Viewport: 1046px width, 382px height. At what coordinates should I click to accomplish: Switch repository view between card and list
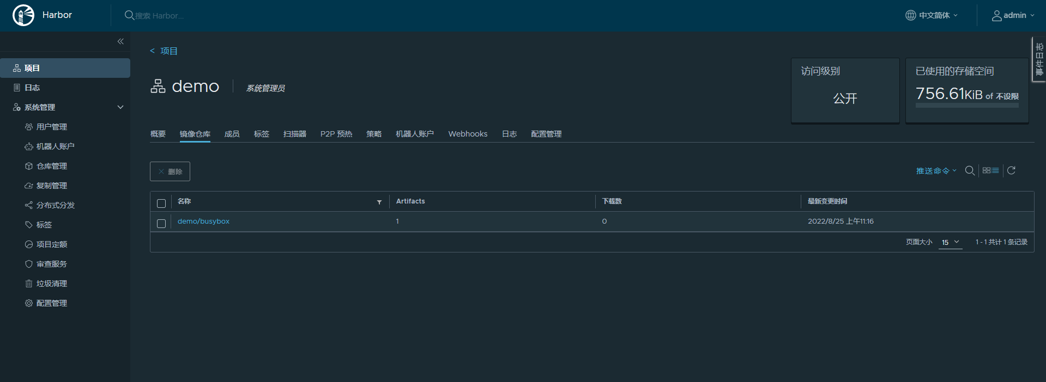click(x=990, y=171)
